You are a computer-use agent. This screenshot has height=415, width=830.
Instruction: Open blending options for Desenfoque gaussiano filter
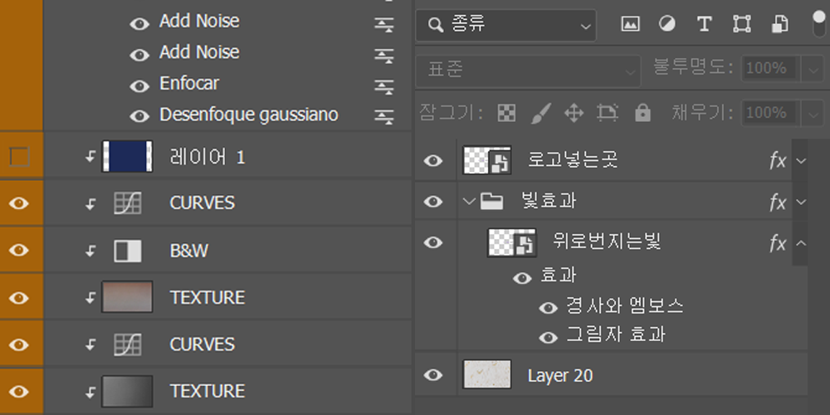(x=383, y=115)
